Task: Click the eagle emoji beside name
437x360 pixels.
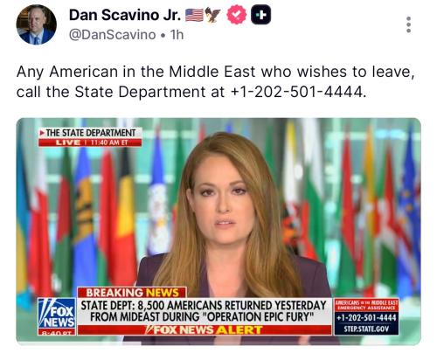Action: [212, 15]
